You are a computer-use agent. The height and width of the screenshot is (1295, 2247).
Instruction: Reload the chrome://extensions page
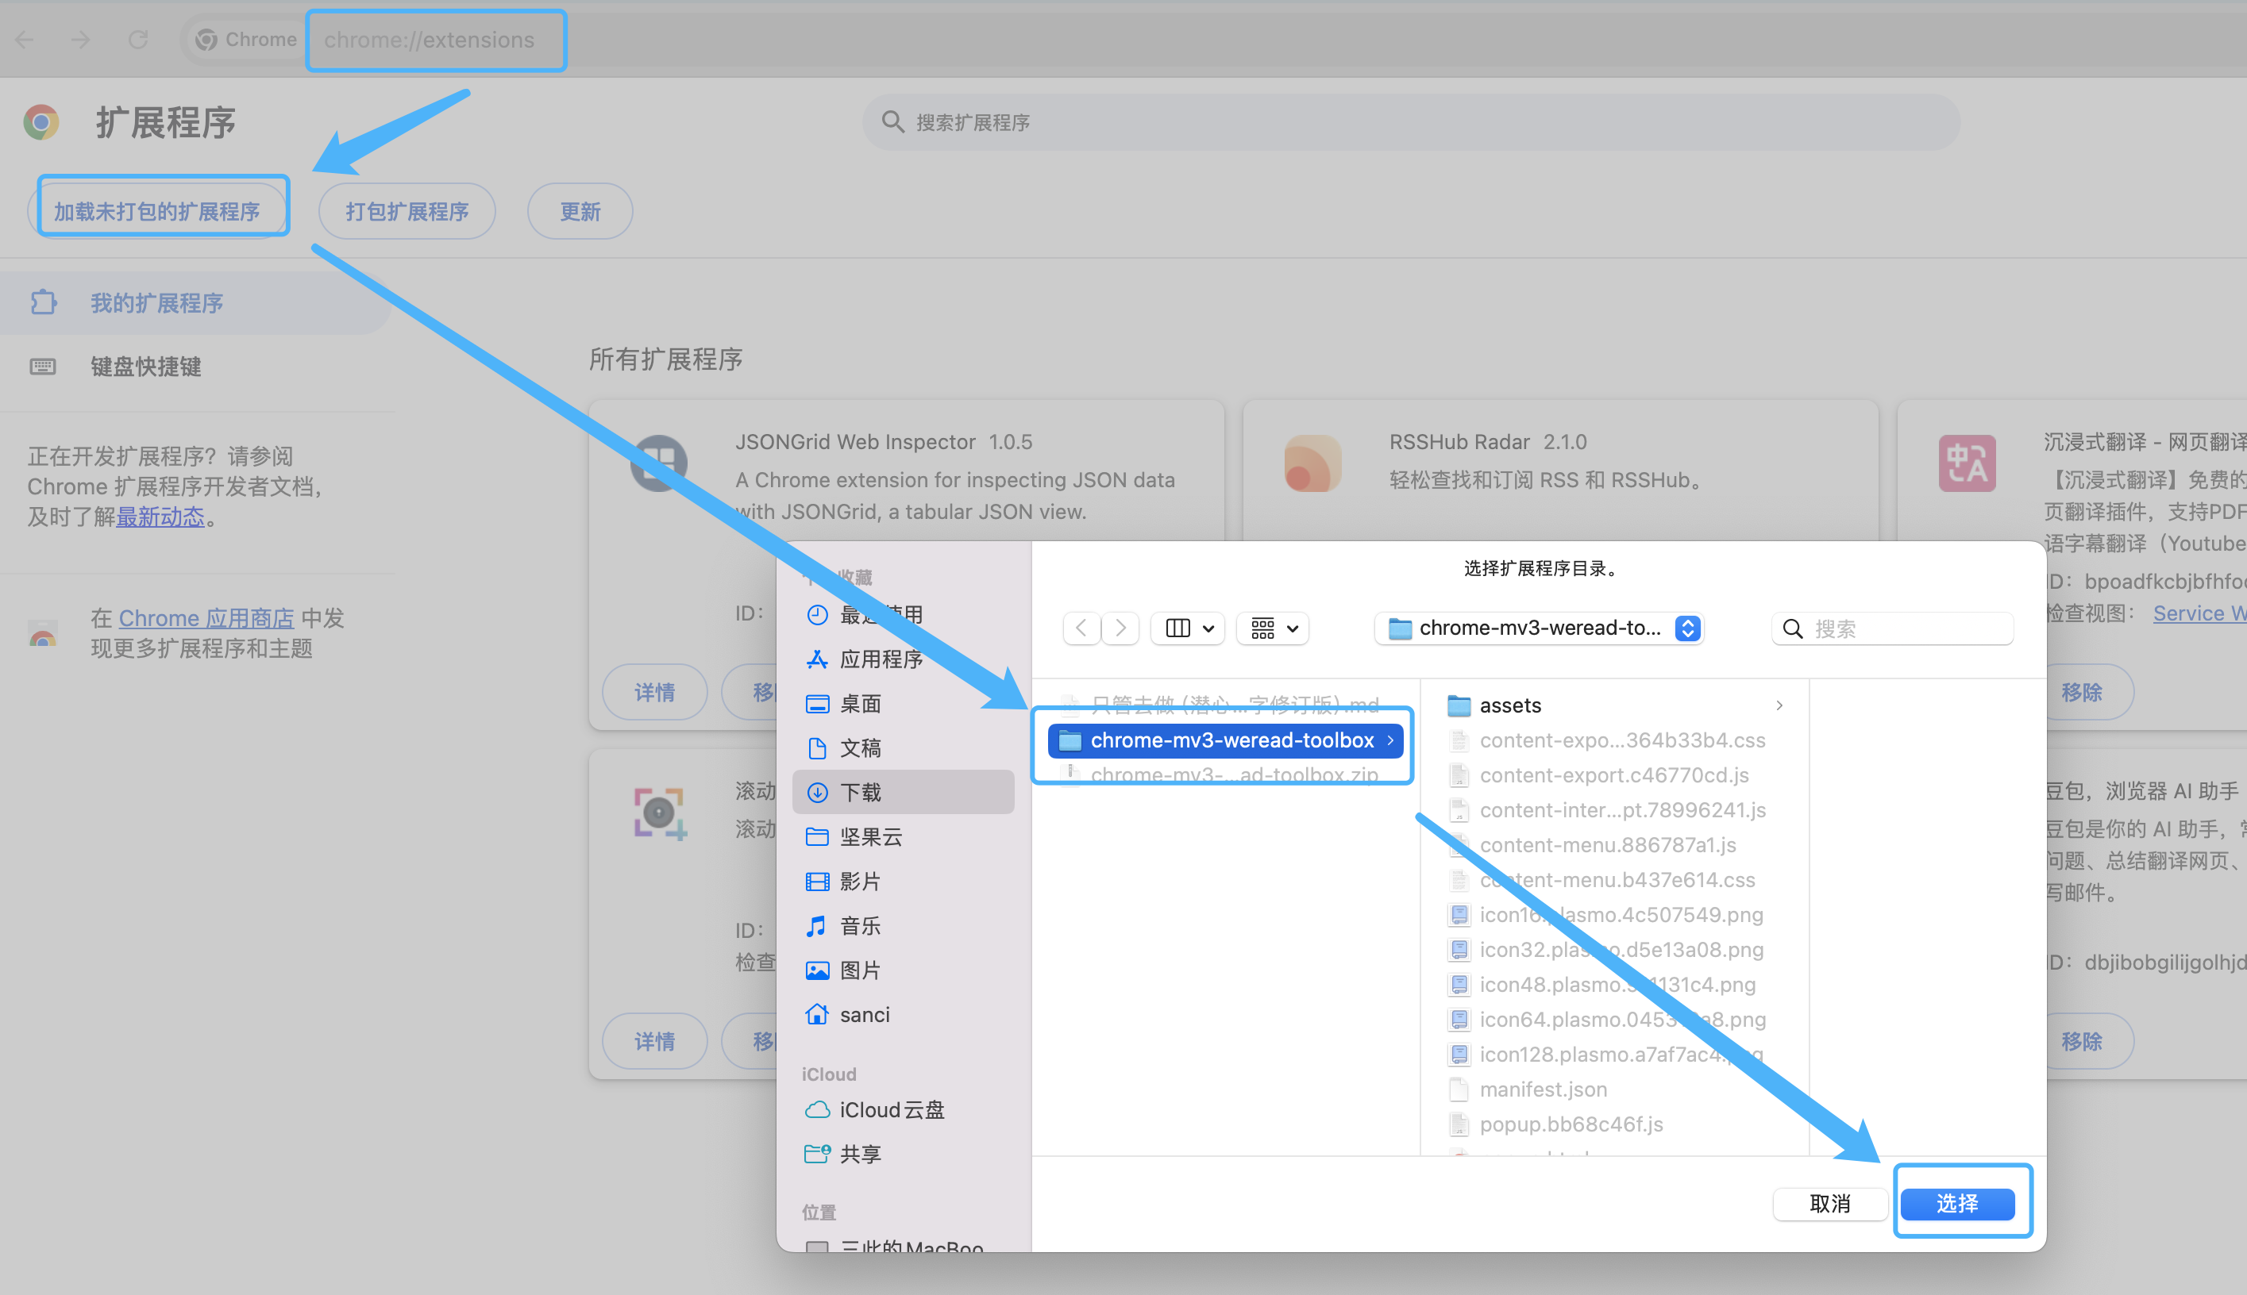[138, 39]
